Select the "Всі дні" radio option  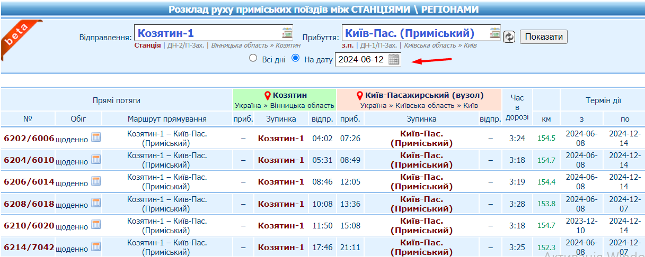point(253,59)
